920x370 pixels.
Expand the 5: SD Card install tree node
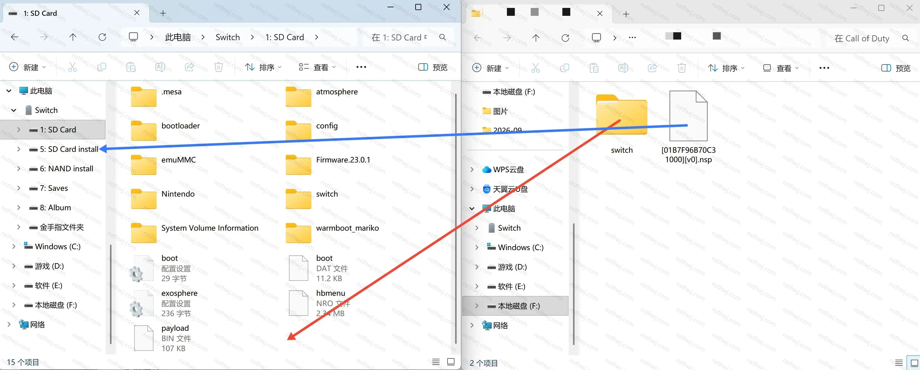pyautogui.click(x=19, y=149)
